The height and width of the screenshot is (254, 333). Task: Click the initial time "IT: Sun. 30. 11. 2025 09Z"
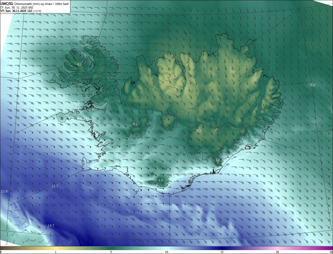(17, 8)
